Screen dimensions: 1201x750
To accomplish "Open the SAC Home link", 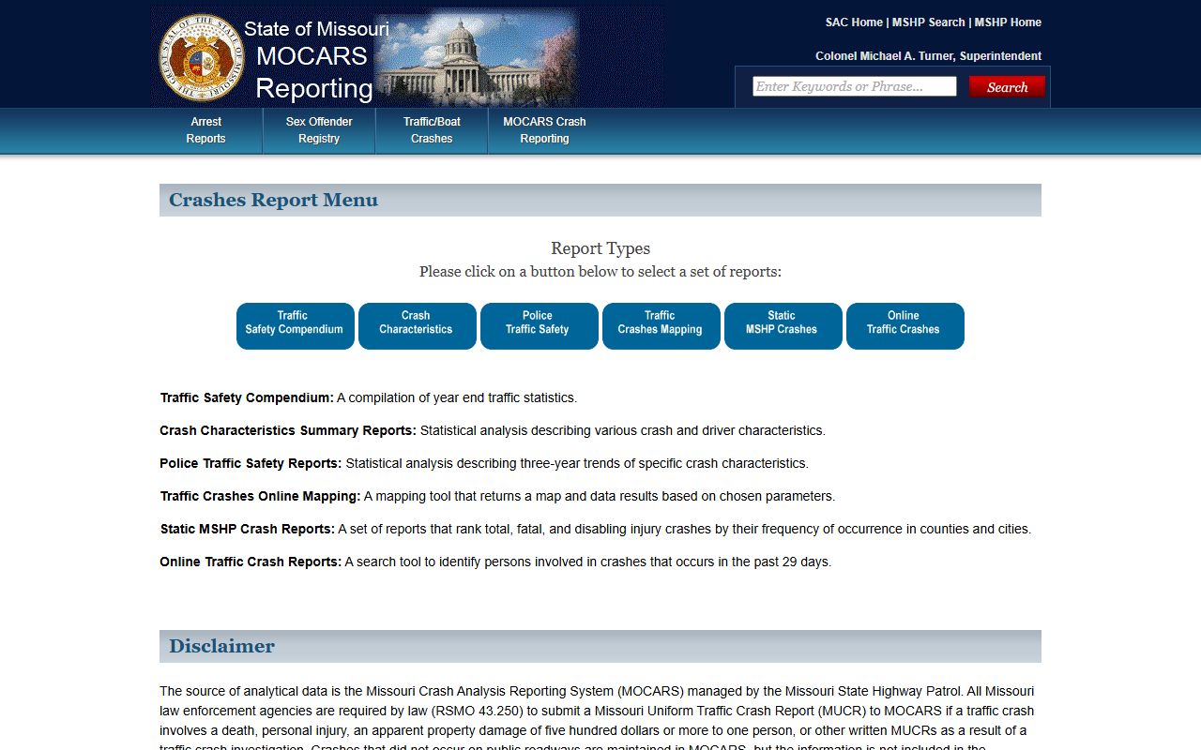I will [x=854, y=22].
